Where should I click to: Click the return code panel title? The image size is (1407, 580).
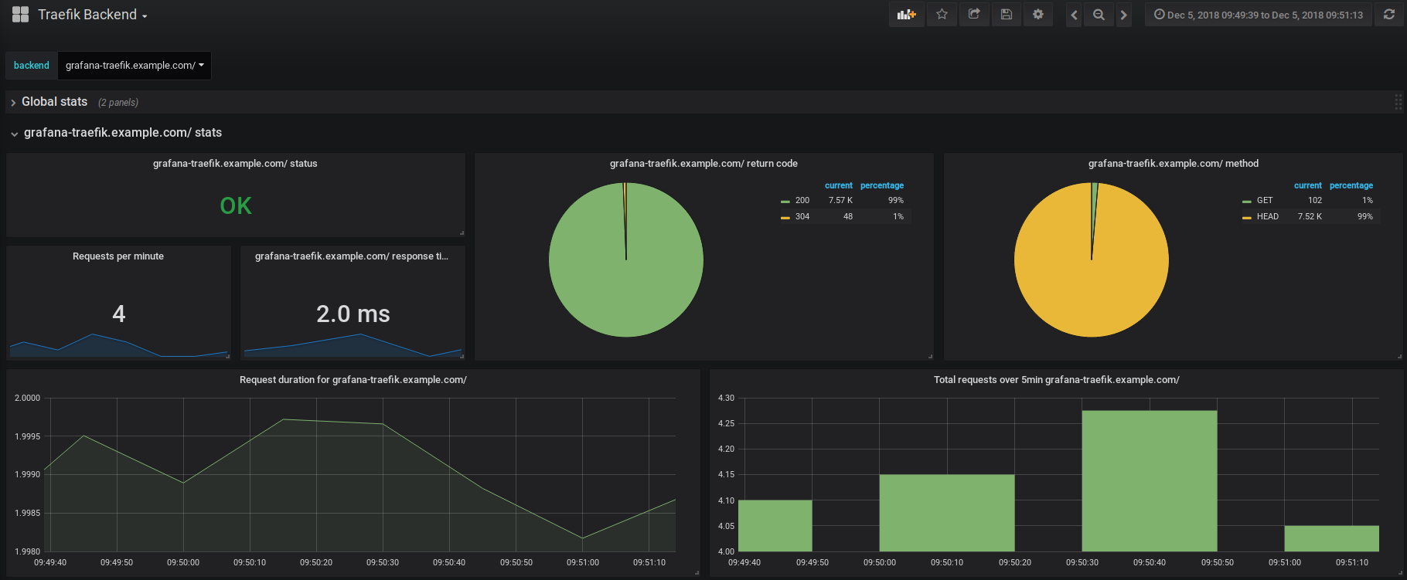703,164
